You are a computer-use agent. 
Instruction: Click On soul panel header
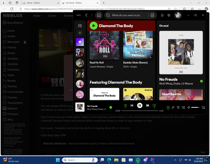coord(164,26)
